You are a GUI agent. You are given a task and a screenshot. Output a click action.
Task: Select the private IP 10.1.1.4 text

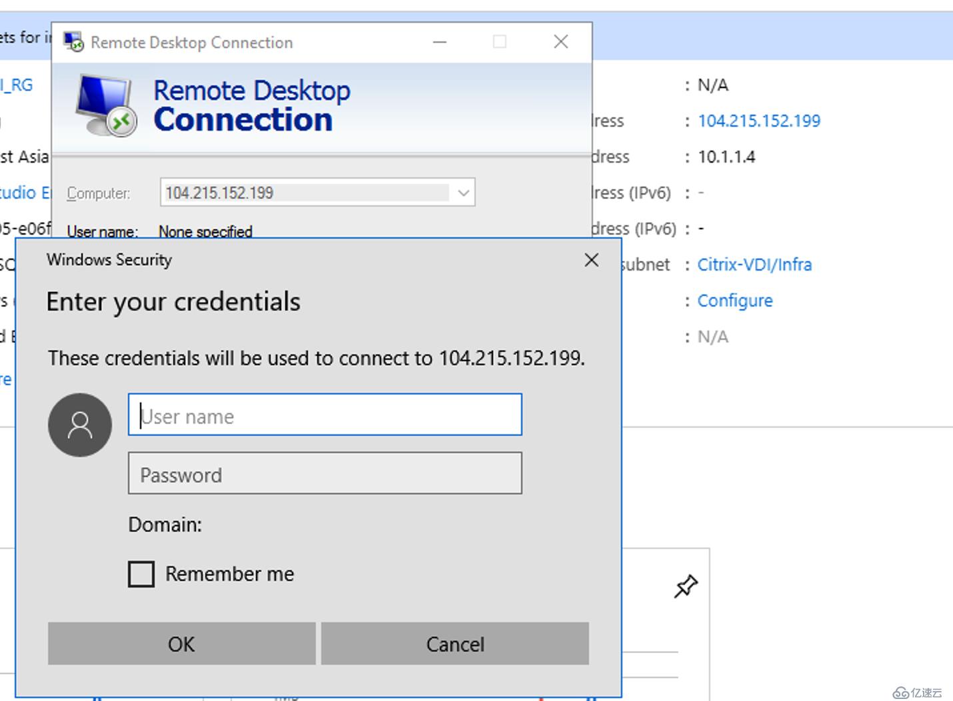pos(726,157)
